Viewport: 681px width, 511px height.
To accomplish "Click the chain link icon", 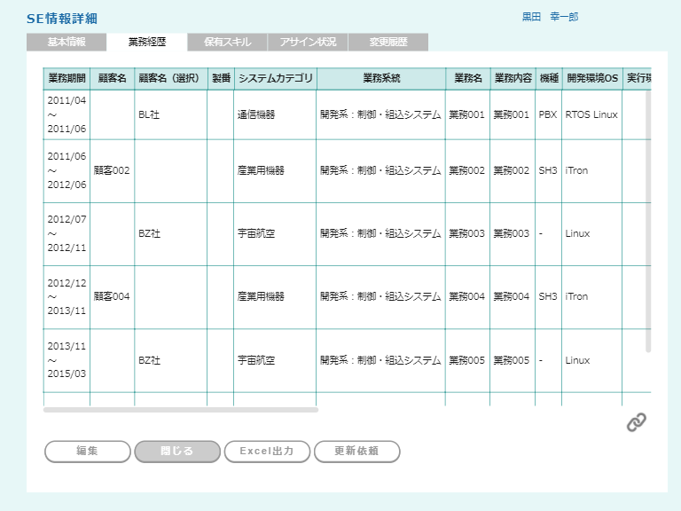I will coord(636,422).
